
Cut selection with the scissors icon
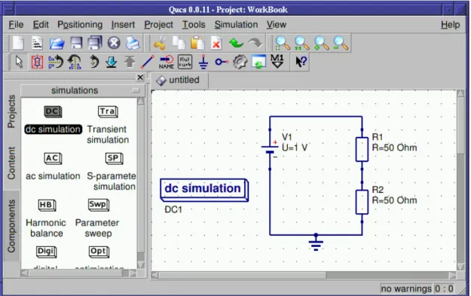click(x=160, y=44)
